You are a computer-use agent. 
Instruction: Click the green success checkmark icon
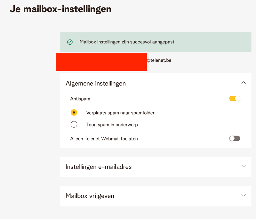click(x=70, y=42)
